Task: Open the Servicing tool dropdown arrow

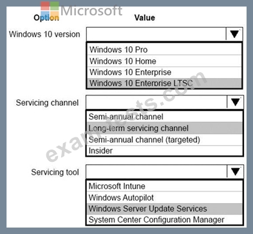Action: coord(235,171)
